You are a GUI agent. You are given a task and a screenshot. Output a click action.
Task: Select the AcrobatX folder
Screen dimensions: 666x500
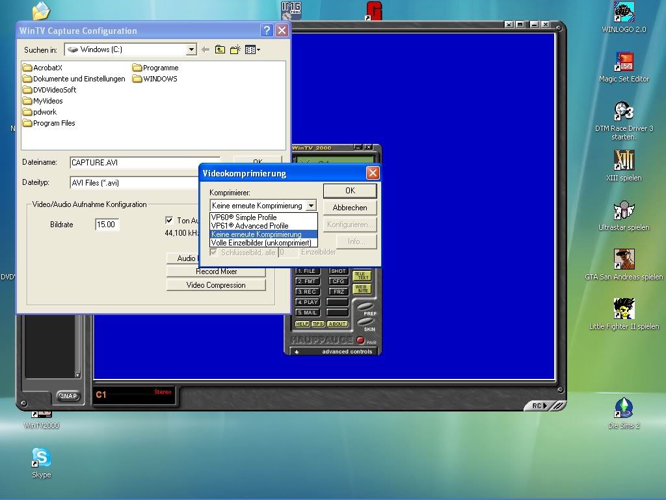tap(42, 68)
